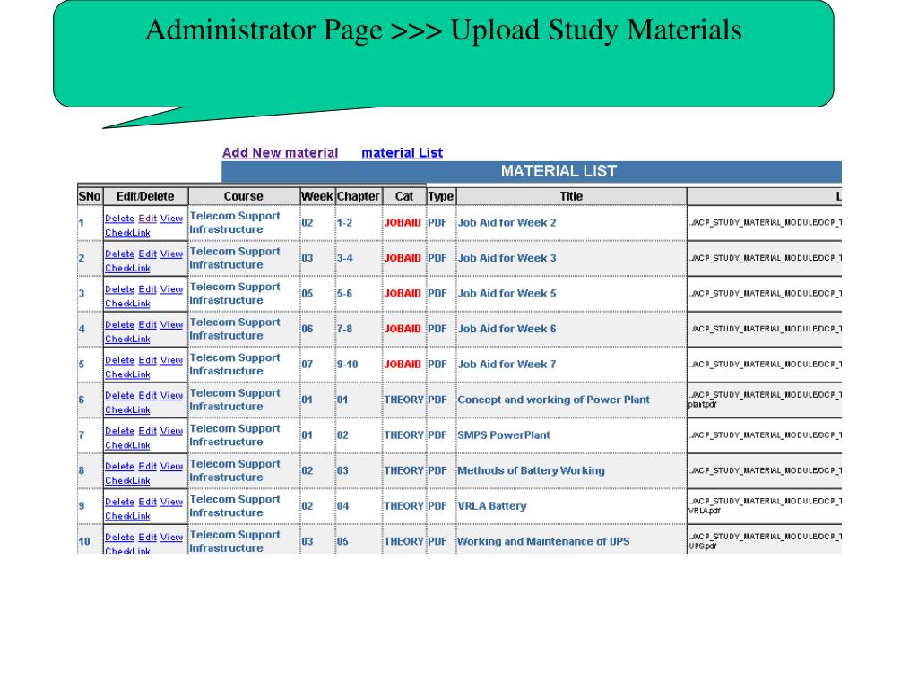Click CheckLink for VRLA Battery
The image size is (918, 688).
point(127,515)
